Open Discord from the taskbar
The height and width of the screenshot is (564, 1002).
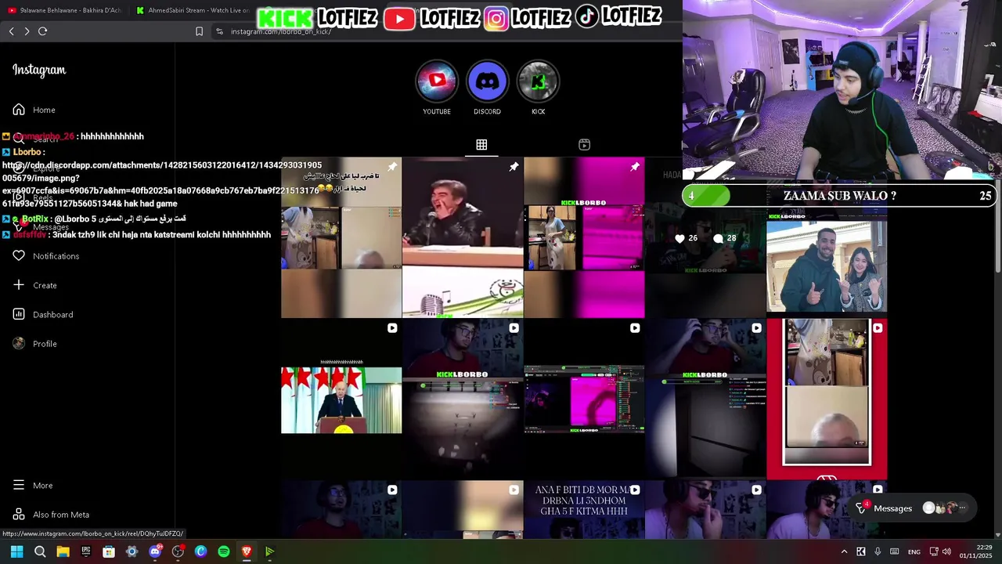pos(155,551)
